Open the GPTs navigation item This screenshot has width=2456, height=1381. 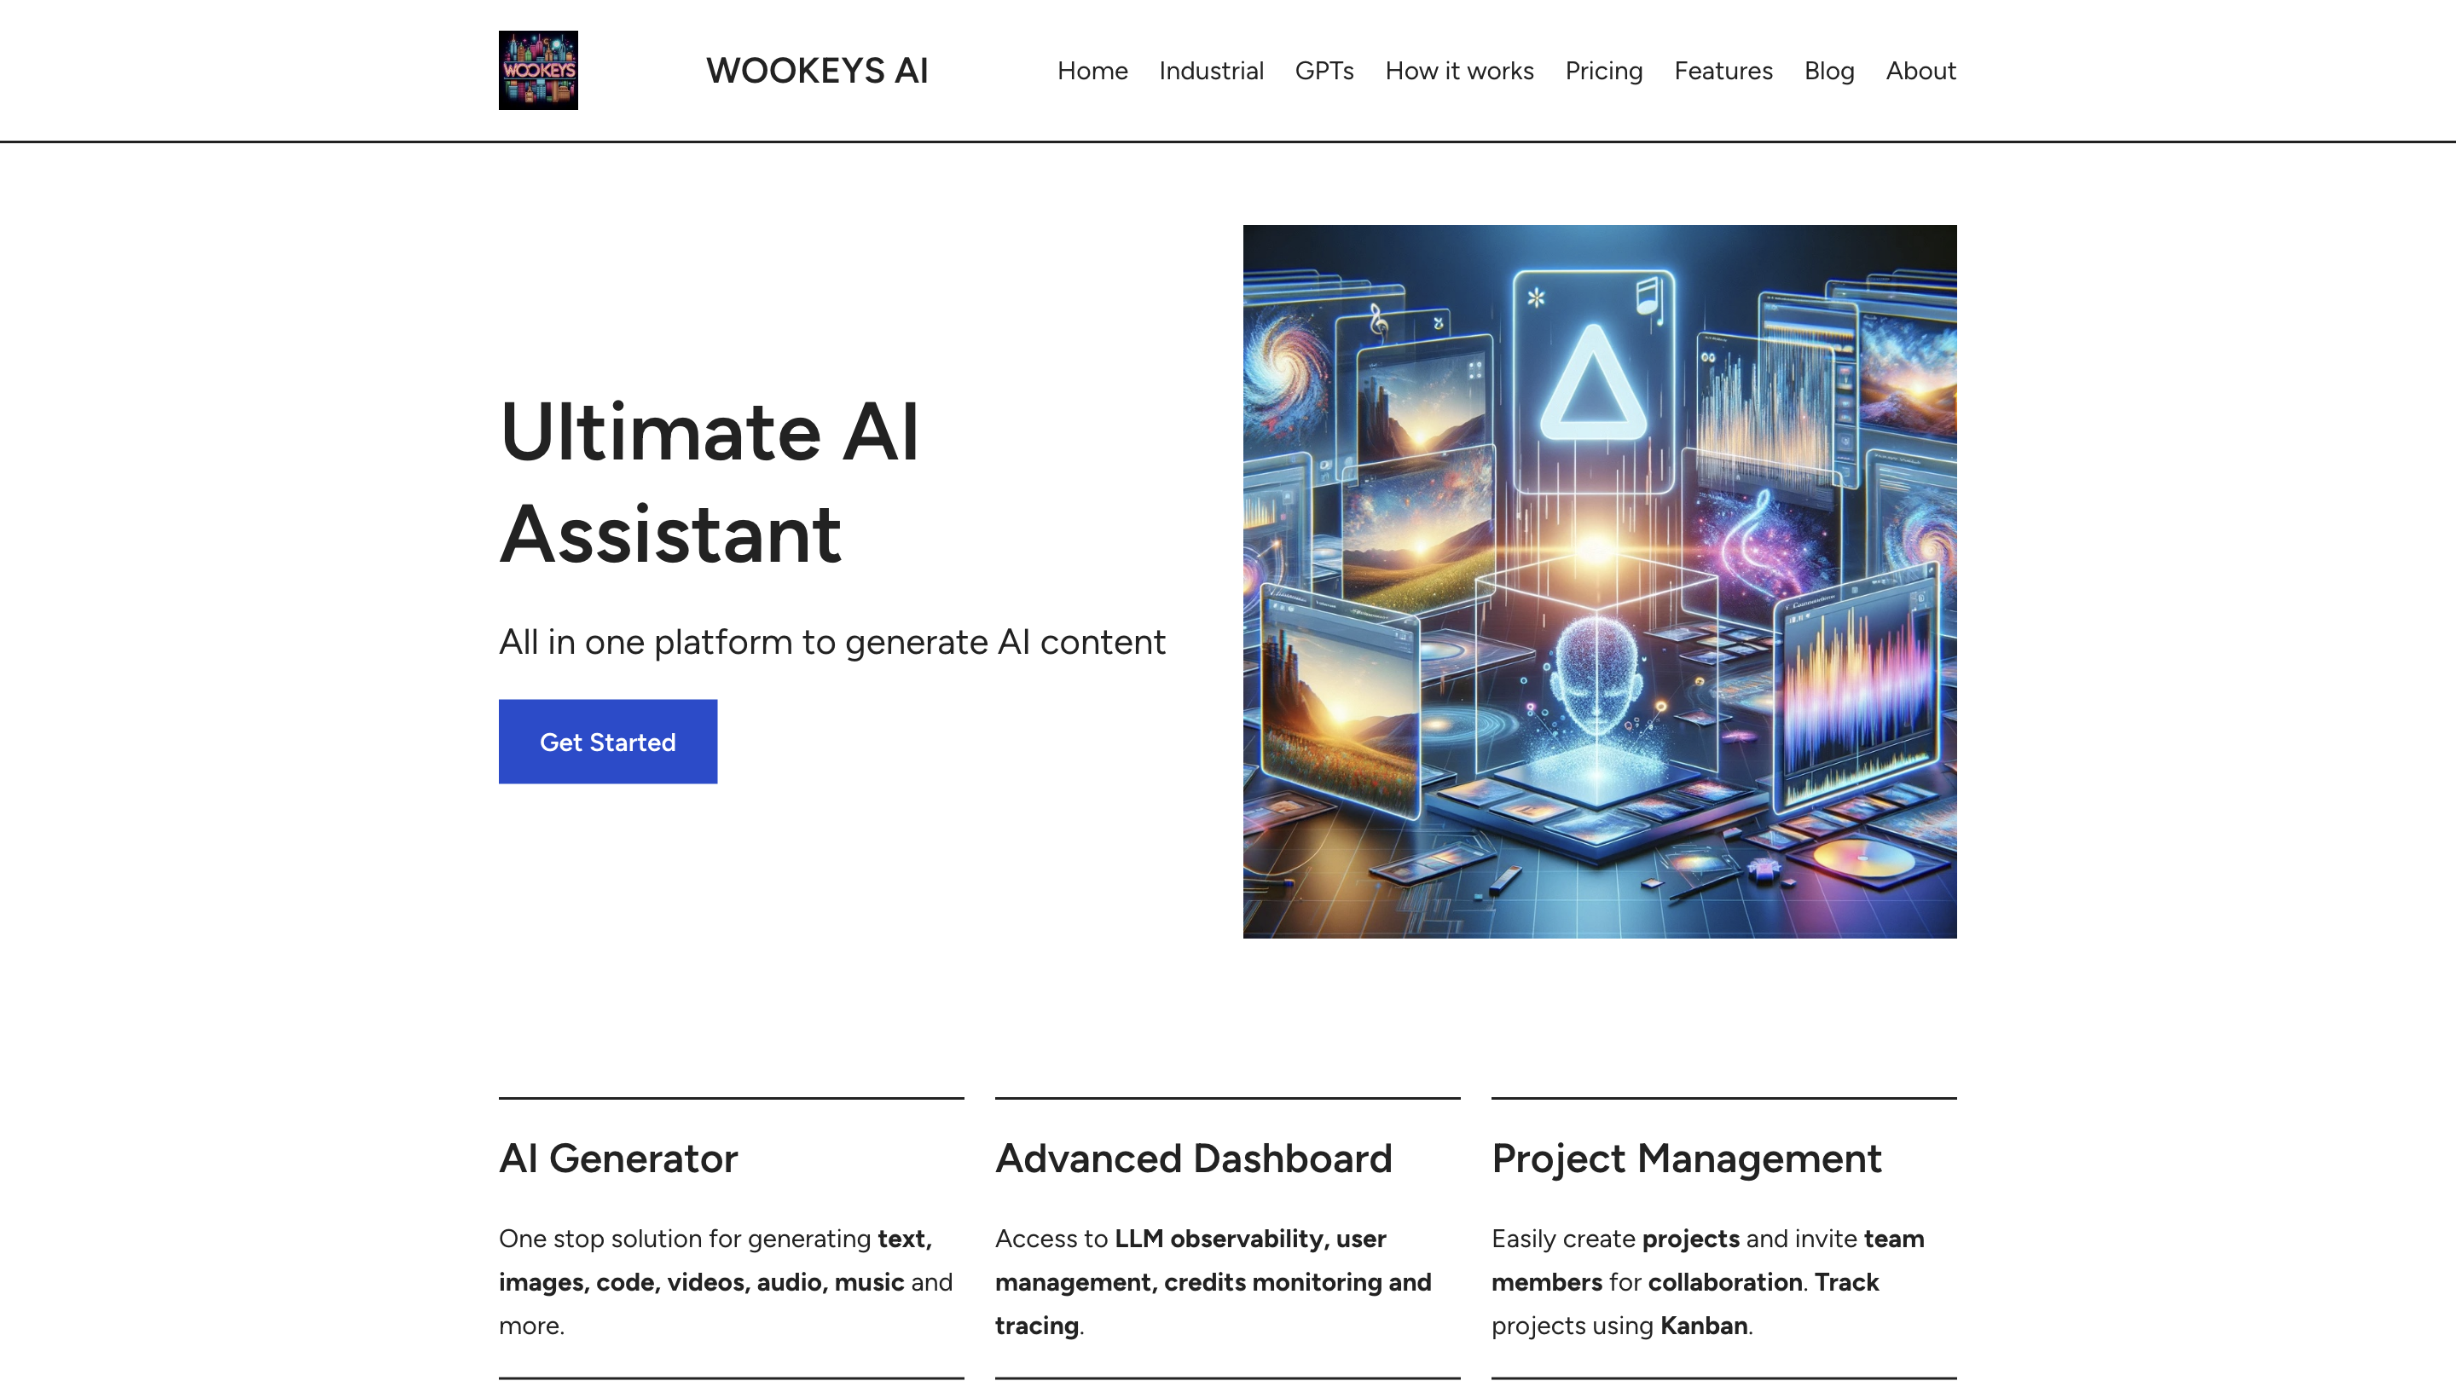tap(1324, 71)
